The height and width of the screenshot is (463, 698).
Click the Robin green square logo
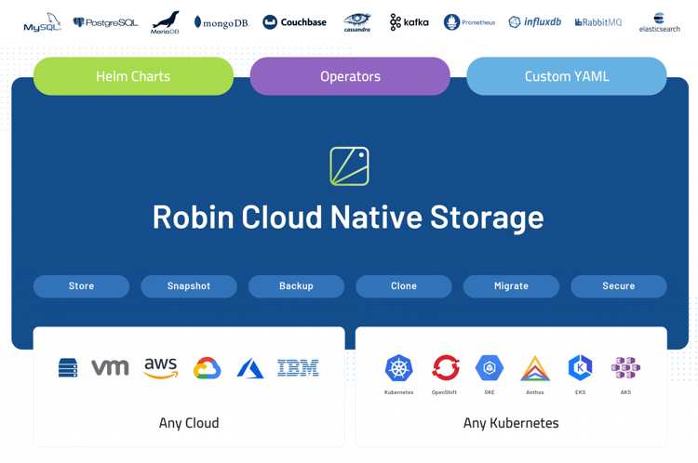(349, 166)
